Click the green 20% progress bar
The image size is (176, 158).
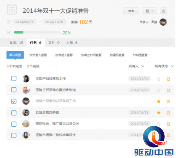(x=37, y=32)
